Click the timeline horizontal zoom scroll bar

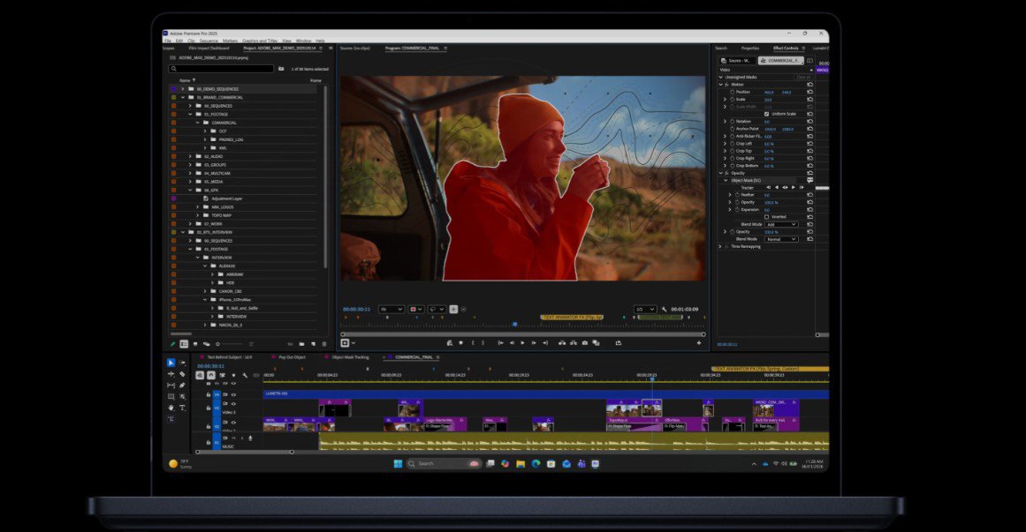pyautogui.click(x=245, y=452)
